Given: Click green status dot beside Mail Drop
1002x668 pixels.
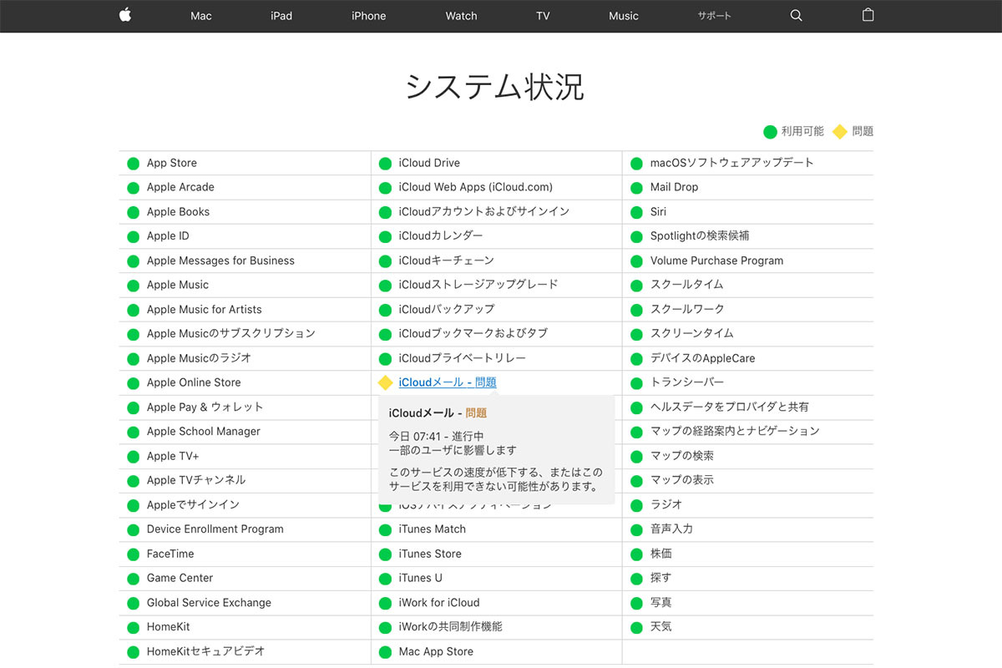Looking at the screenshot, I should (x=636, y=188).
